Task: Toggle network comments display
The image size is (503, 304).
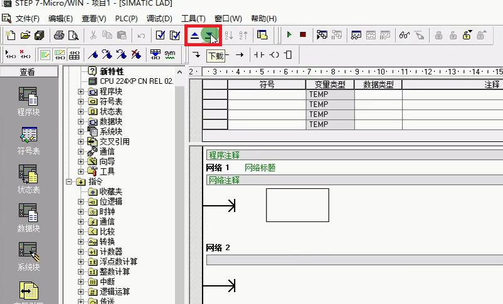Action: pyautogui.click(x=60, y=54)
